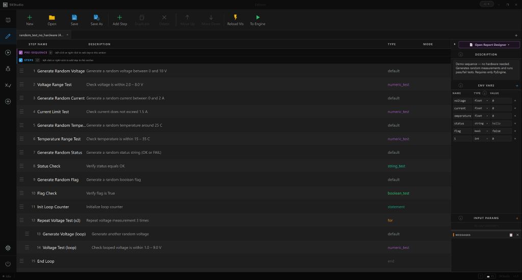Click drag handle of Init Loop Counter

click(x=21, y=207)
